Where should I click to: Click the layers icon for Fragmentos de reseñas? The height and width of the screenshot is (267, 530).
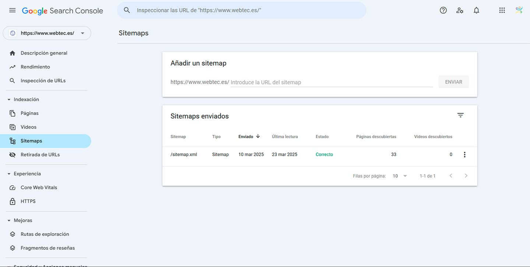[x=13, y=248]
